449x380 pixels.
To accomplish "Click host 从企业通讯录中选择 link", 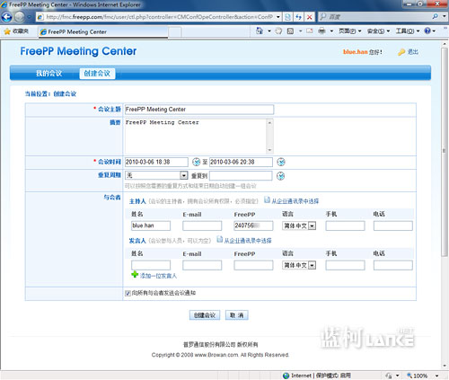I will tap(295, 201).
